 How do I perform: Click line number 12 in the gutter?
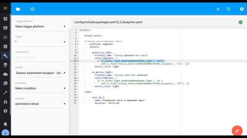(x=75, y=61)
